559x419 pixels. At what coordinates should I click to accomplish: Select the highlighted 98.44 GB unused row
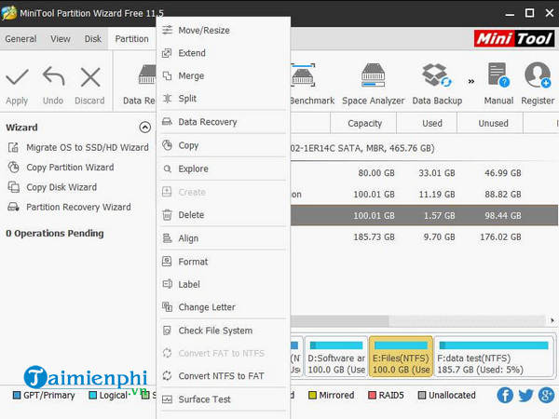tap(424, 216)
